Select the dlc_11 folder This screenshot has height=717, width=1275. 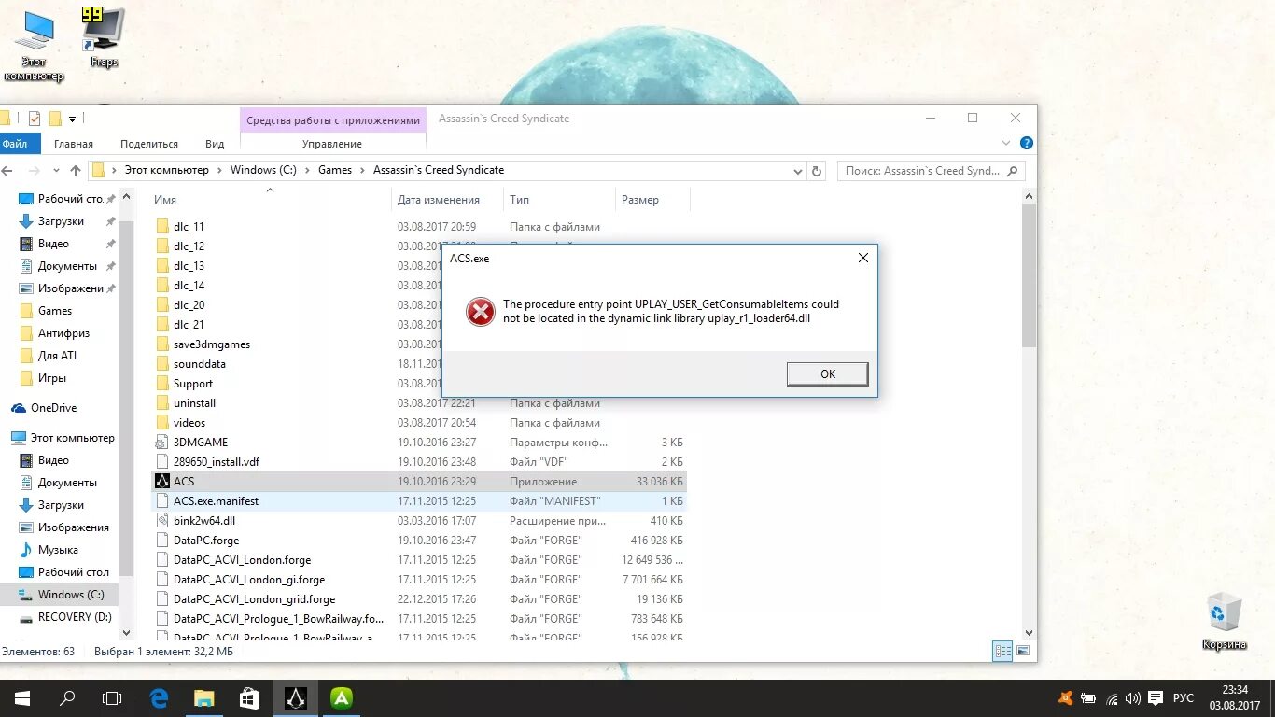pos(189,227)
